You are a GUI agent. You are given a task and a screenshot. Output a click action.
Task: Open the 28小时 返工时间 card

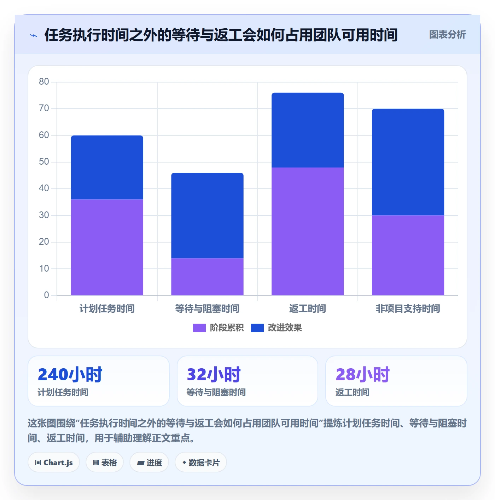click(x=396, y=381)
